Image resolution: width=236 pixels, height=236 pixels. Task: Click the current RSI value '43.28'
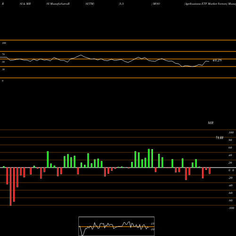pyautogui.click(x=217, y=60)
